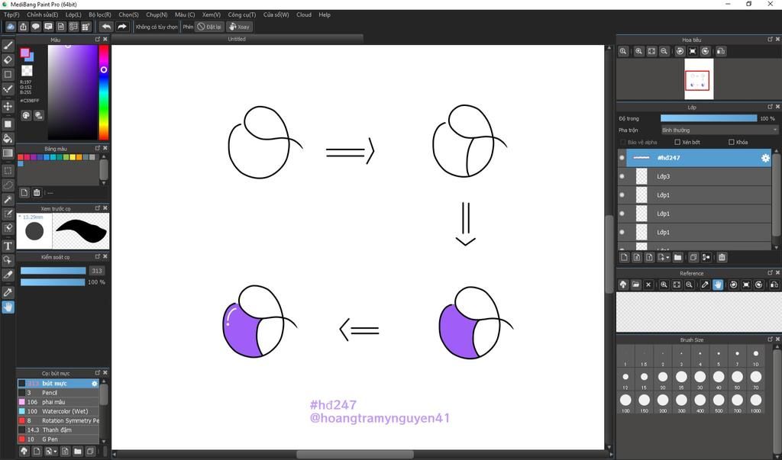Select the Bucket fill tool
The image size is (782, 460).
[8, 139]
